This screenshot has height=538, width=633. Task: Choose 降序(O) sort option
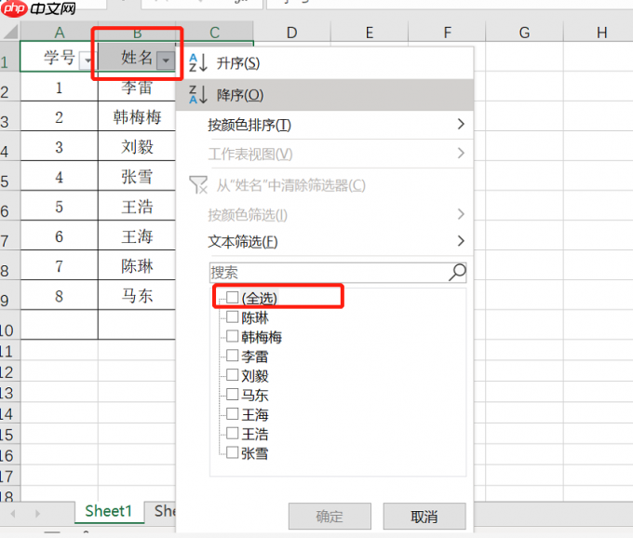pos(325,95)
